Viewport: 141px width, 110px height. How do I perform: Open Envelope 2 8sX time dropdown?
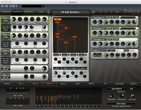click(110, 29)
